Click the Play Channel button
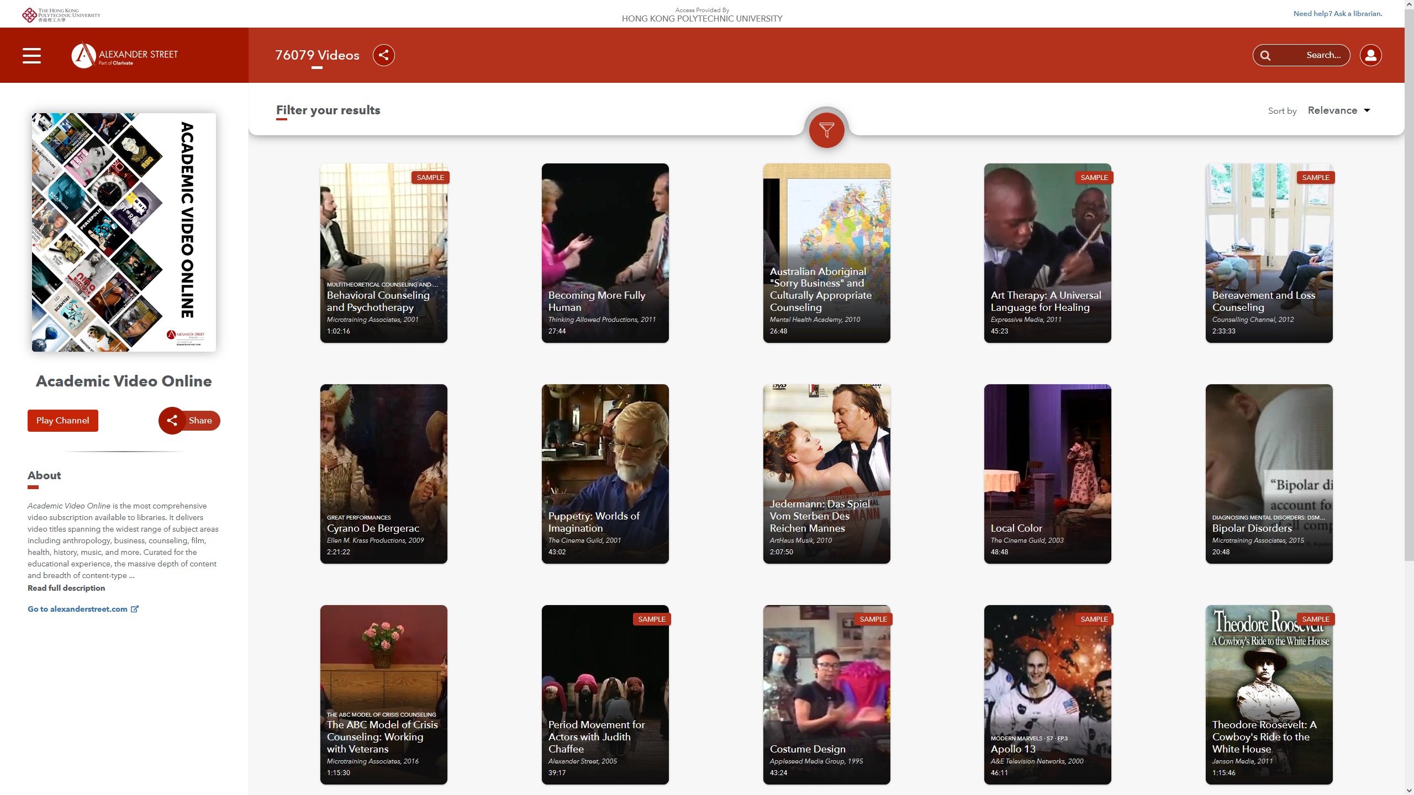Screen dimensions: 1414x795 [x=63, y=421]
